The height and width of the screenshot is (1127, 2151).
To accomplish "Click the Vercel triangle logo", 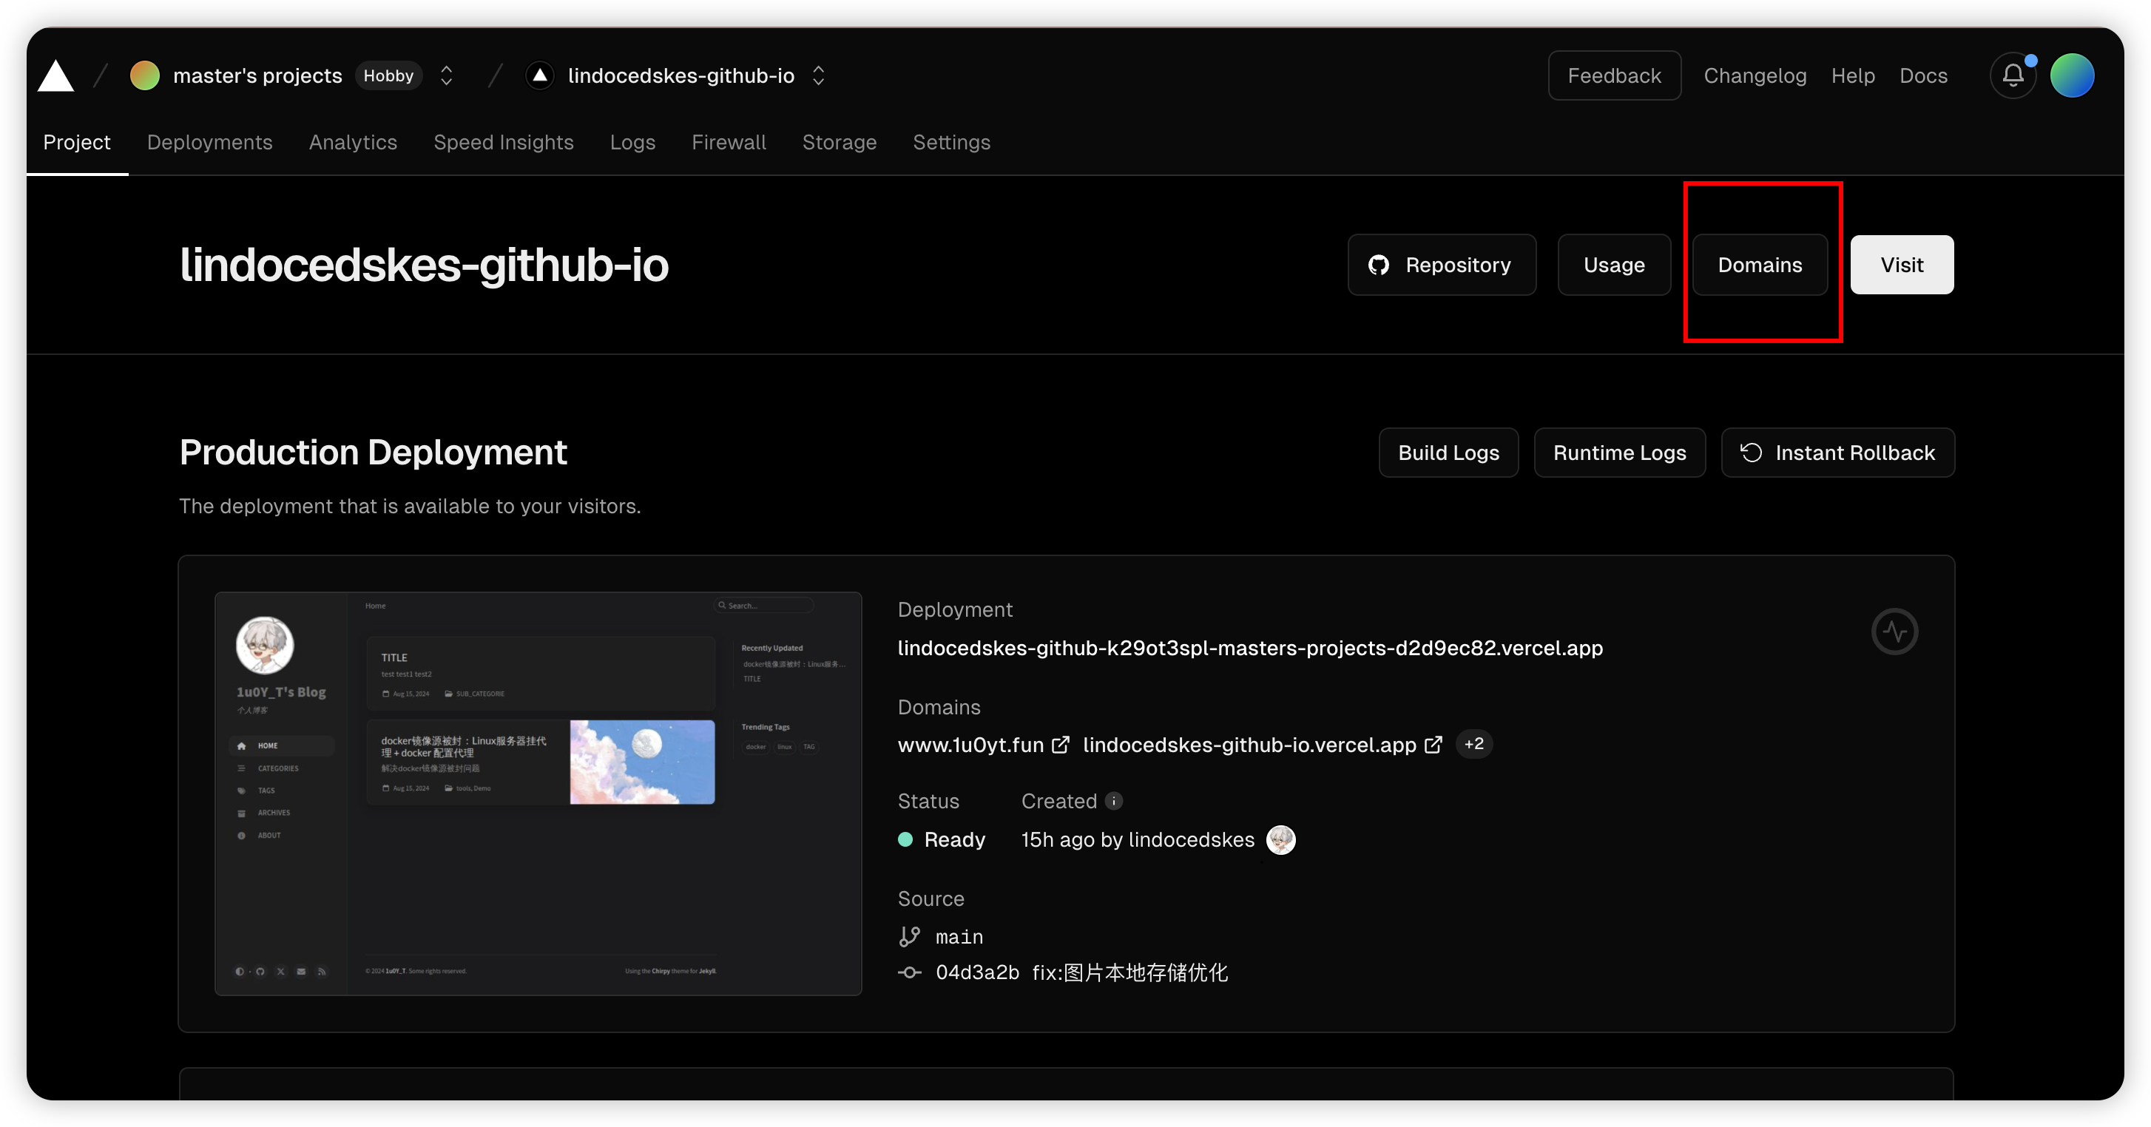I will tap(56, 76).
